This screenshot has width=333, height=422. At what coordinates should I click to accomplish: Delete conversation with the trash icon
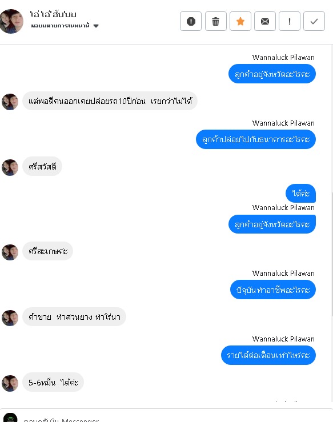tap(216, 21)
